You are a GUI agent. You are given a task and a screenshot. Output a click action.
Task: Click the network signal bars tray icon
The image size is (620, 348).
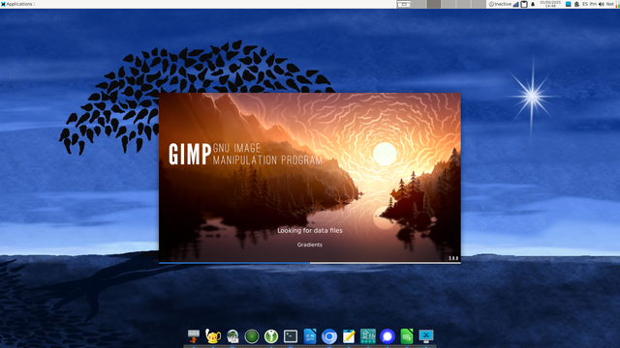515,4
